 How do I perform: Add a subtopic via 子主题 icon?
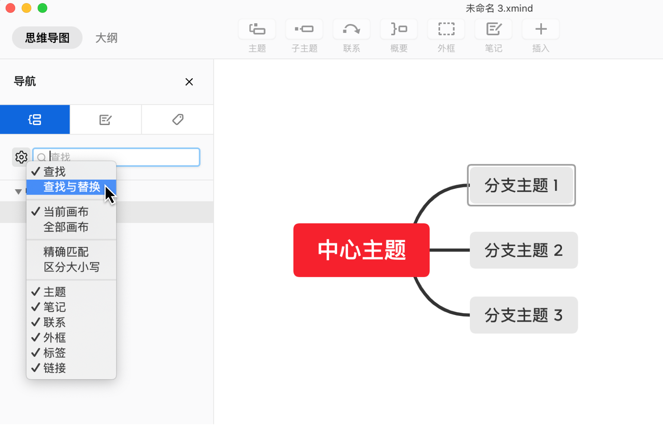[x=304, y=29]
